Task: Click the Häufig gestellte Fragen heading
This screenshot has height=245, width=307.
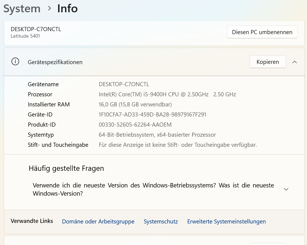Action: coord(66,169)
